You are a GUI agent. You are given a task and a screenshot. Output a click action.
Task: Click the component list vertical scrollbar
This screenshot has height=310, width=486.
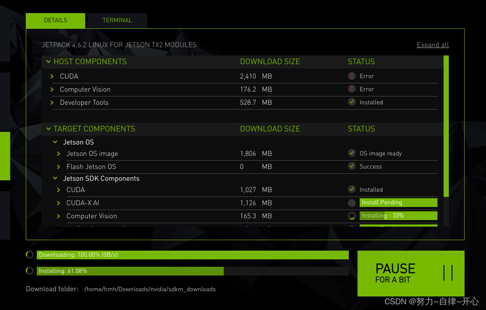click(446, 126)
